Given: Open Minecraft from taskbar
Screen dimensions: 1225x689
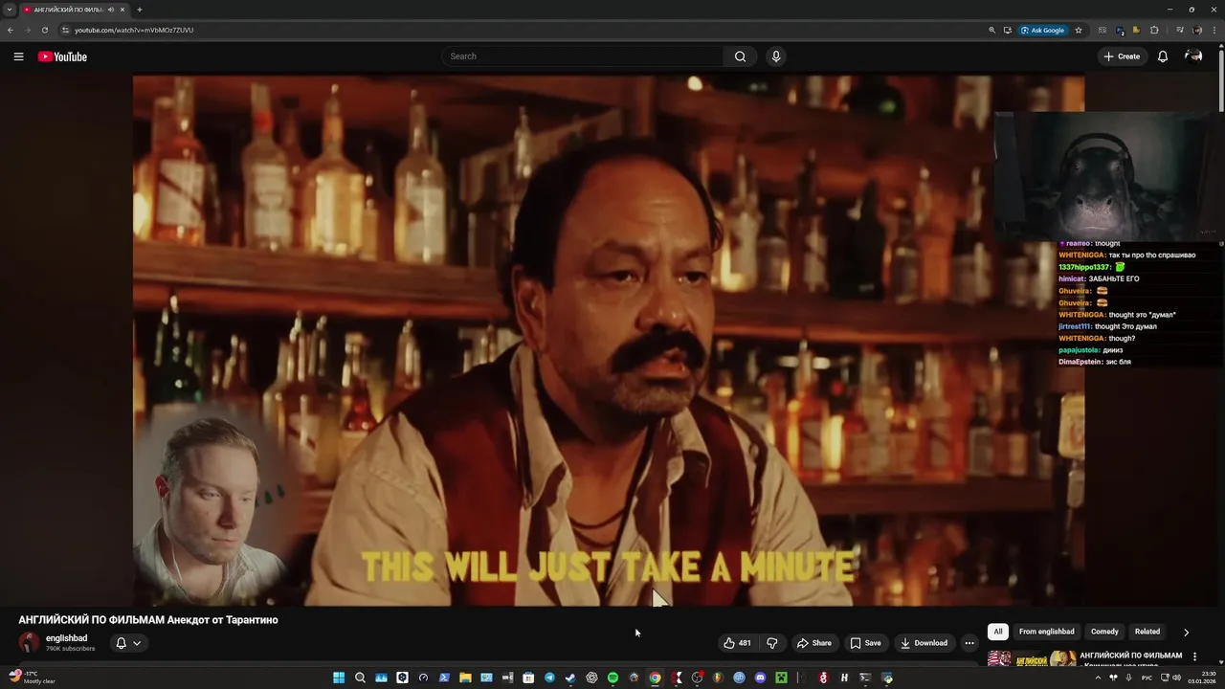Looking at the screenshot, I should click(781, 678).
